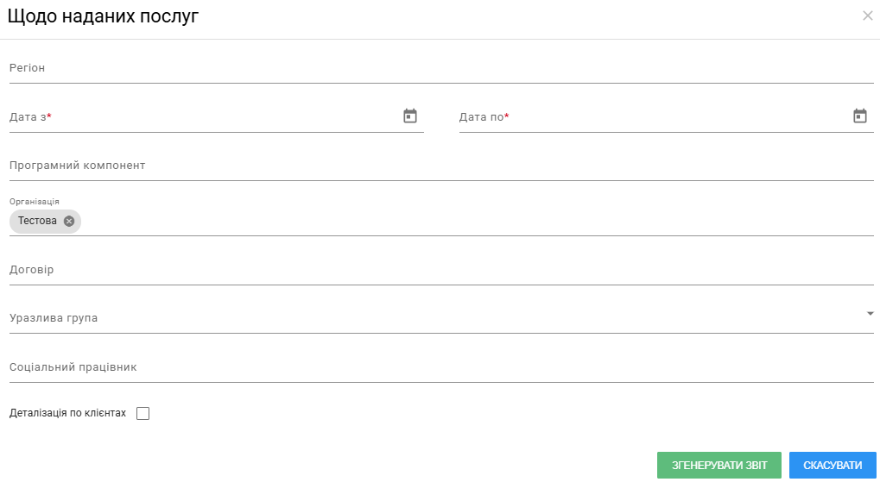Click the small Організація field label
The height and width of the screenshot is (482, 880).
pyautogui.click(x=35, y=201)
